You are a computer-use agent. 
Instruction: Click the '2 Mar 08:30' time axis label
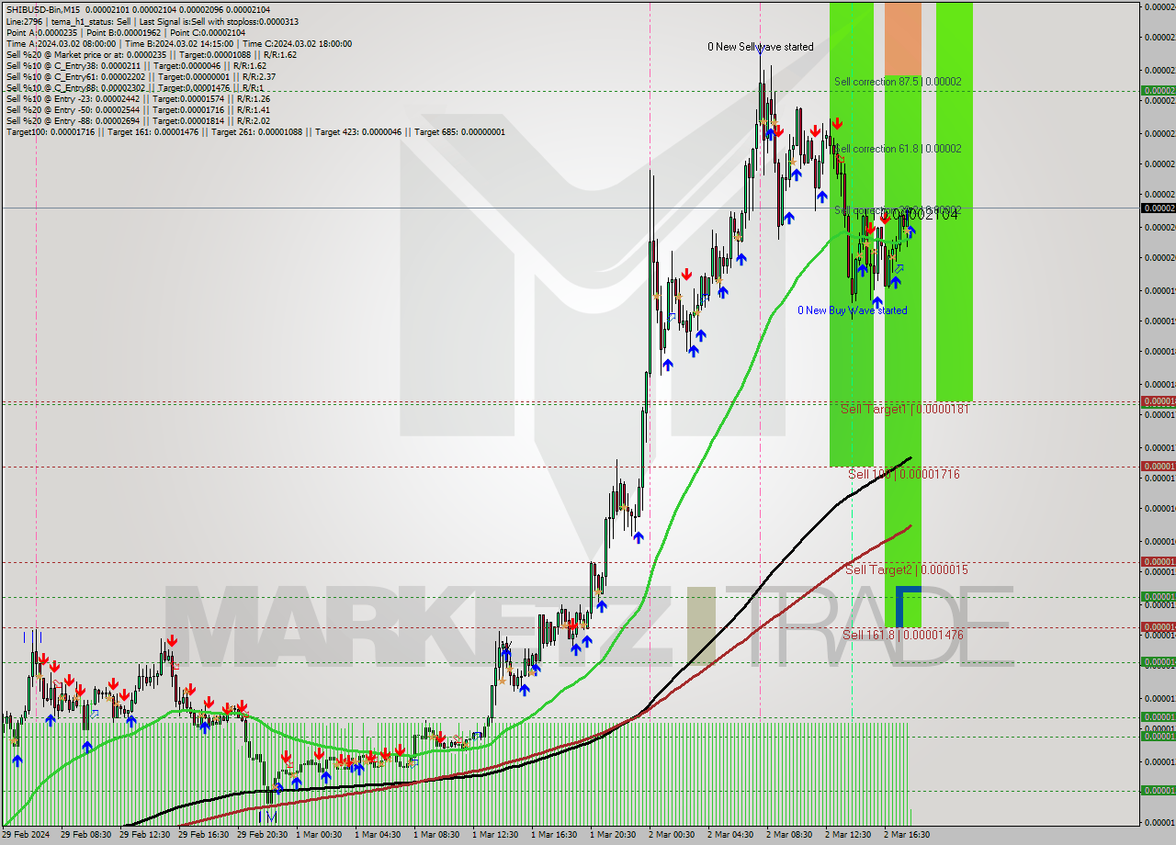(789, 835)
